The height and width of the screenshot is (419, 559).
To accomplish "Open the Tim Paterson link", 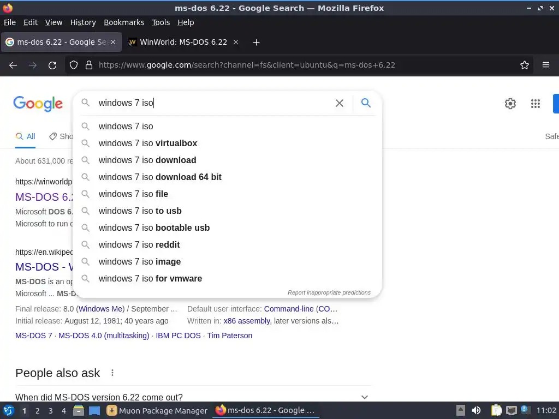I will (x=230, y=336).
